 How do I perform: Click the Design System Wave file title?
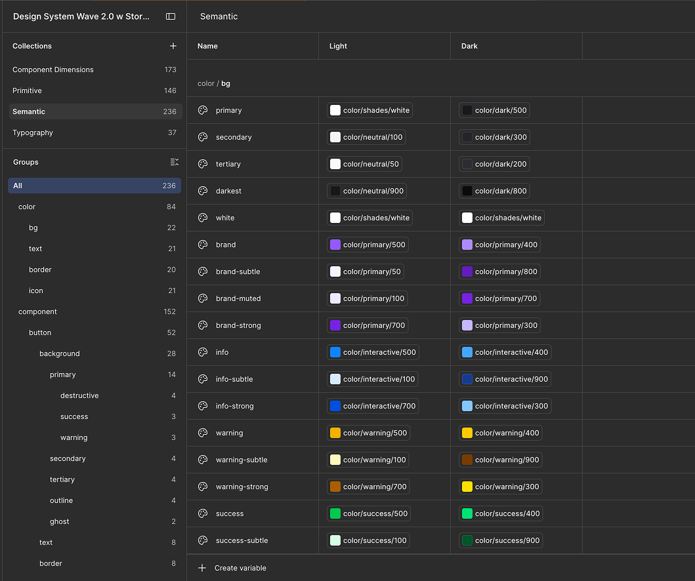(81, 16)
